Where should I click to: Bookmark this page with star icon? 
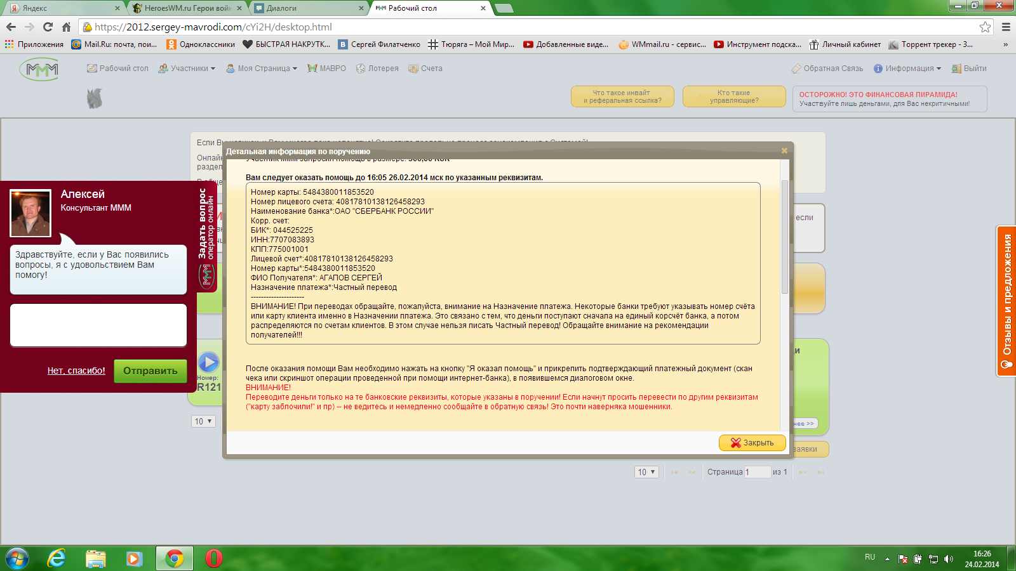tap(985, 27)
